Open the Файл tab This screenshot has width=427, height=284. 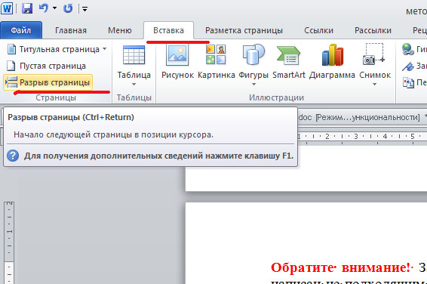click(x=21, y=30)
